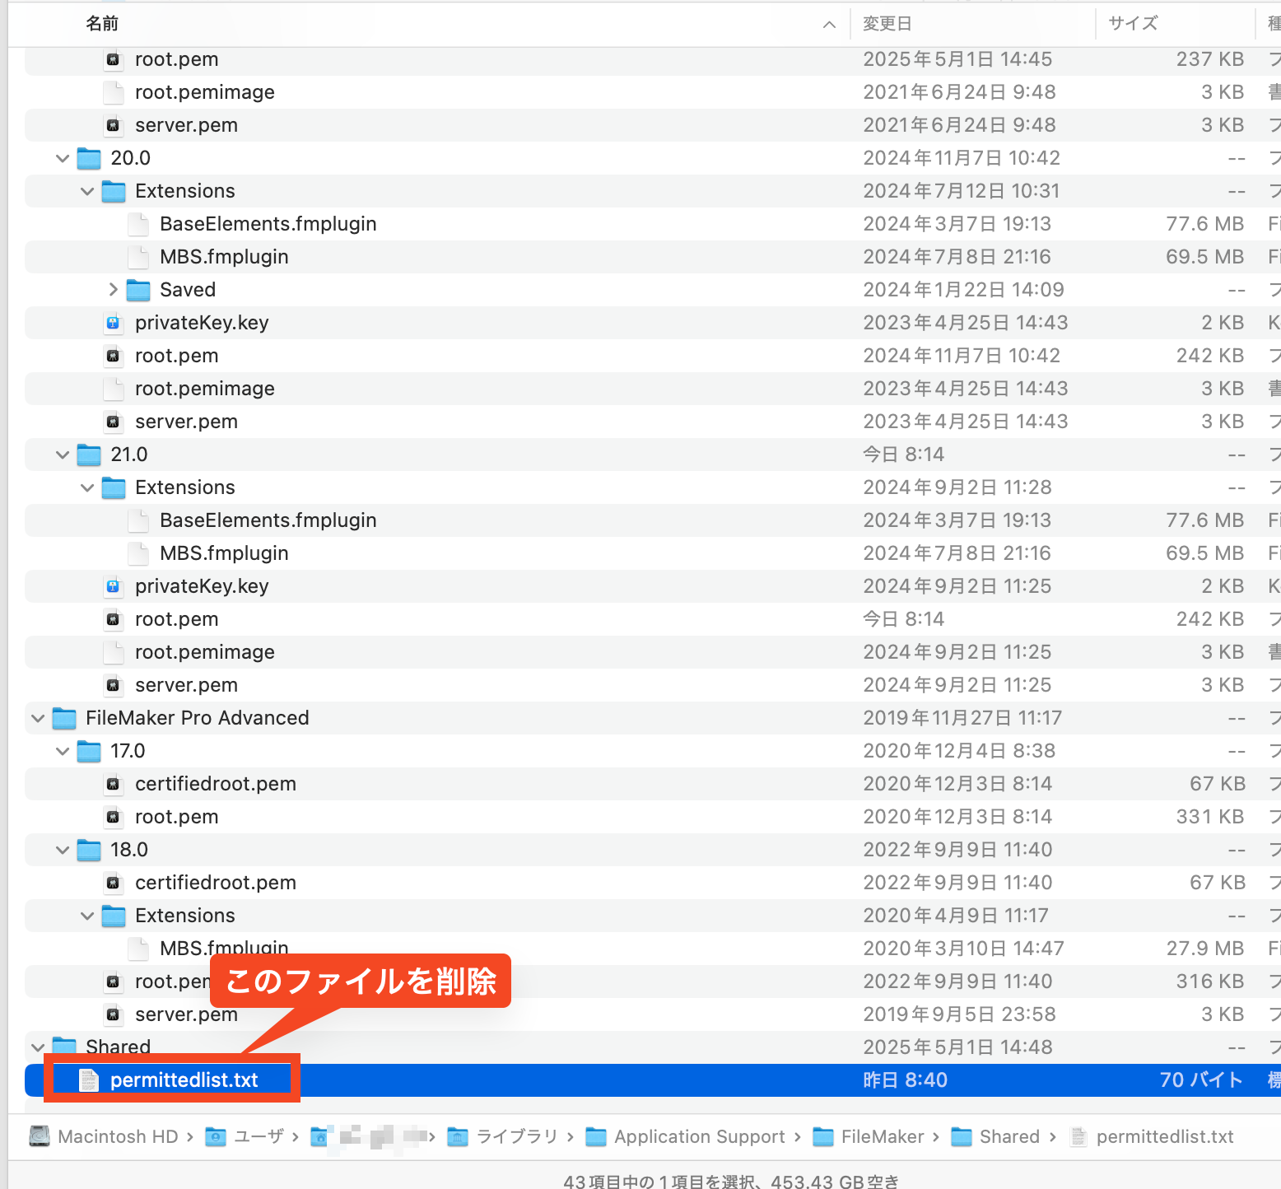This screenshot has width=1281, height=1189.
Task: Sort by the 変更日 column header
Action: pyautogui.click(x=887, y=24)
